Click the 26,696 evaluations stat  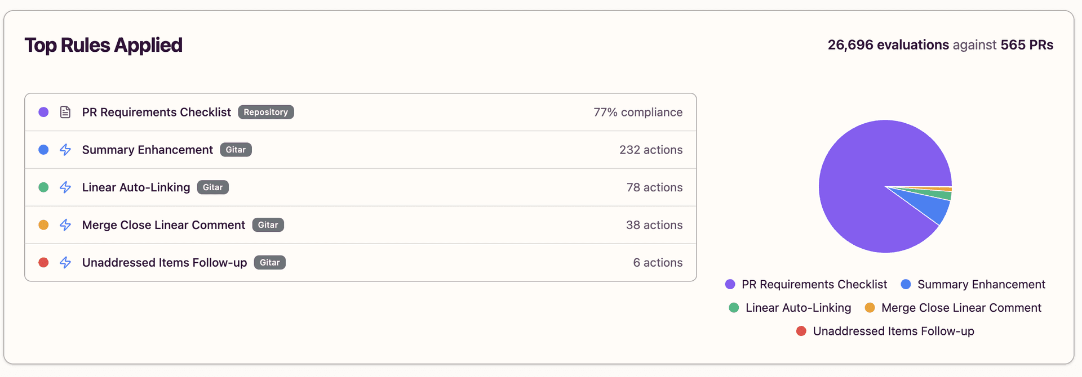[x=886, y=44]
